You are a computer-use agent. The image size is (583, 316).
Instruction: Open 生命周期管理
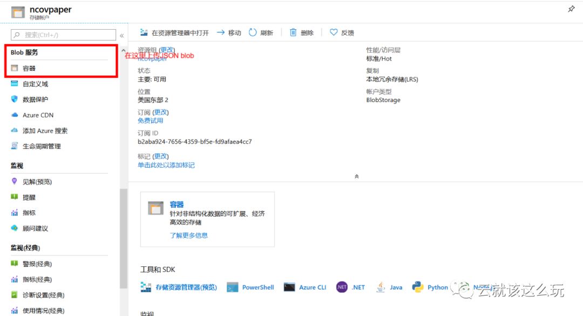(x=42, y=146)
